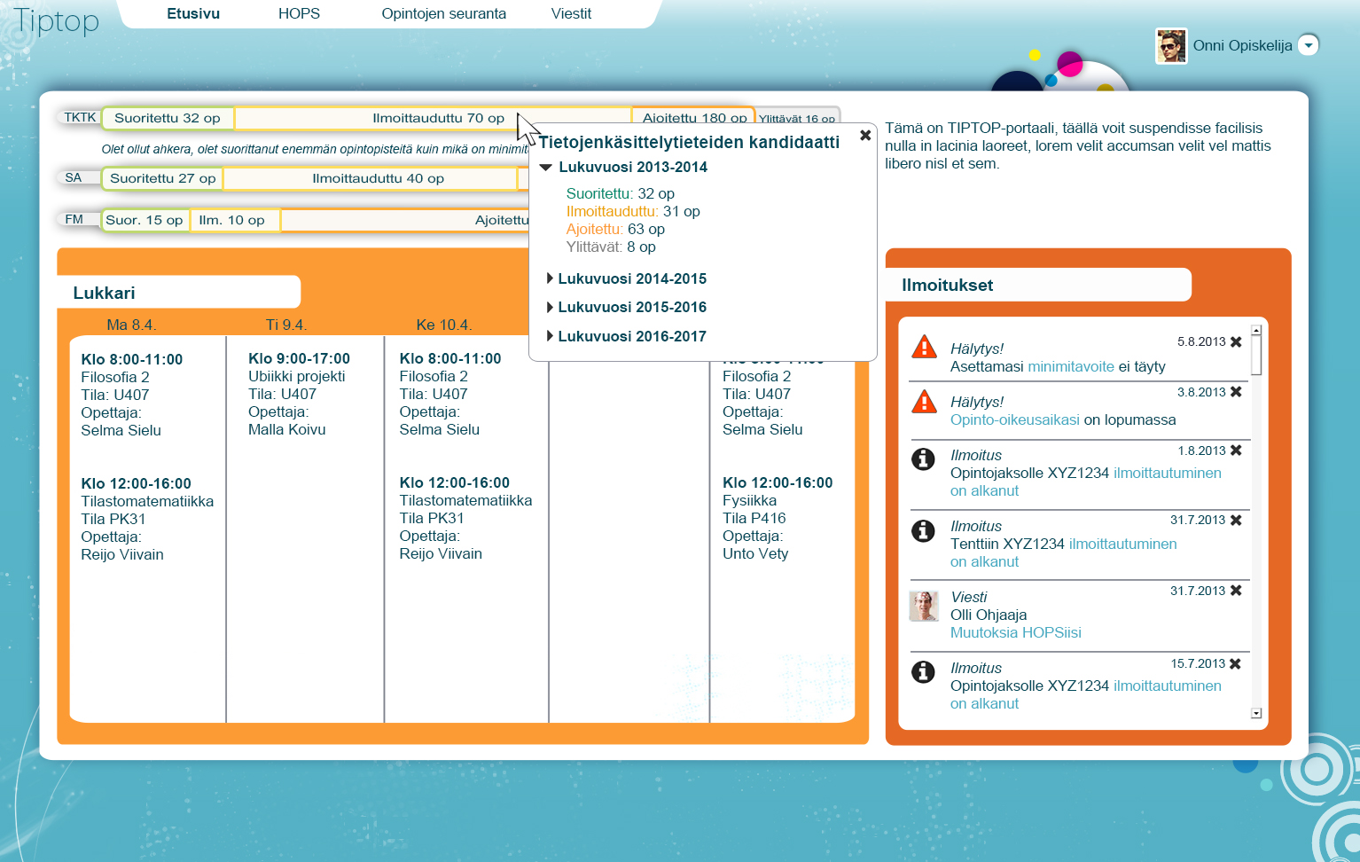Click "Ylittävät: 8 op" in the popup

(x=611, y=247)
